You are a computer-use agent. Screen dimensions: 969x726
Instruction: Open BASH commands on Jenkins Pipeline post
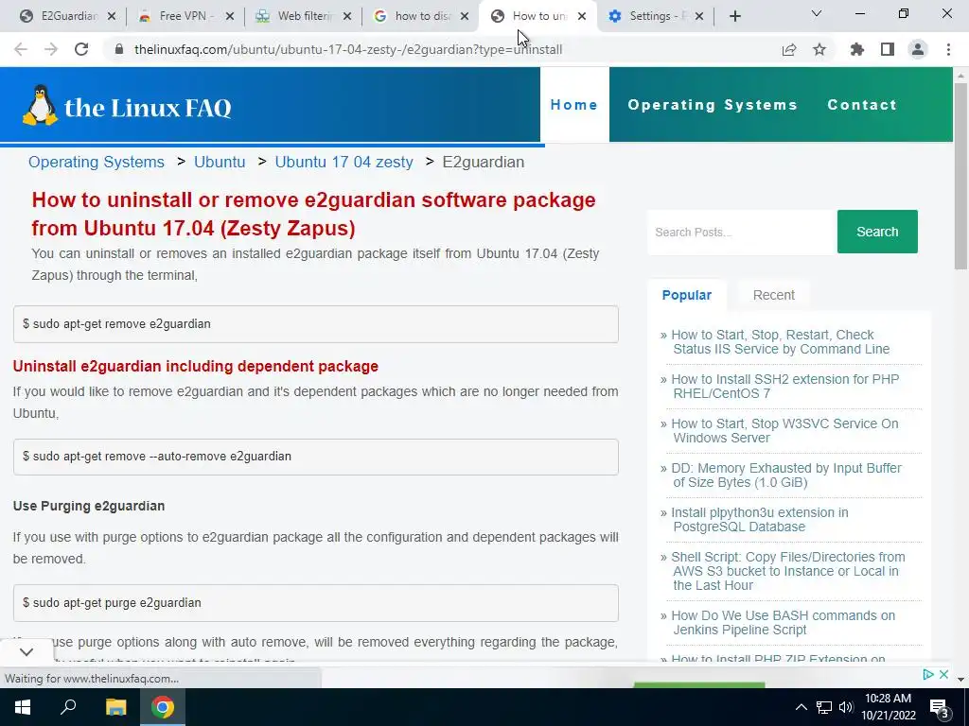click(783, 622)
